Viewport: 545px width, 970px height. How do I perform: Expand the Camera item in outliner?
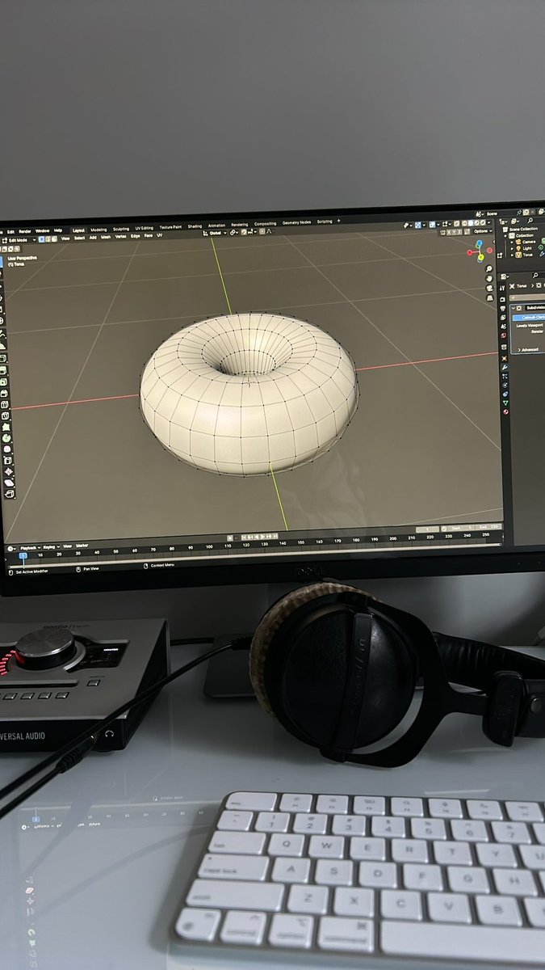tap(512, 242)
